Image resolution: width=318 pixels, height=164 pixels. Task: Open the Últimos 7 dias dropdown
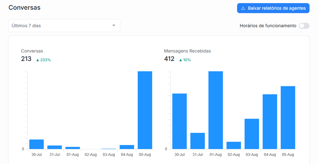[64, 26]
